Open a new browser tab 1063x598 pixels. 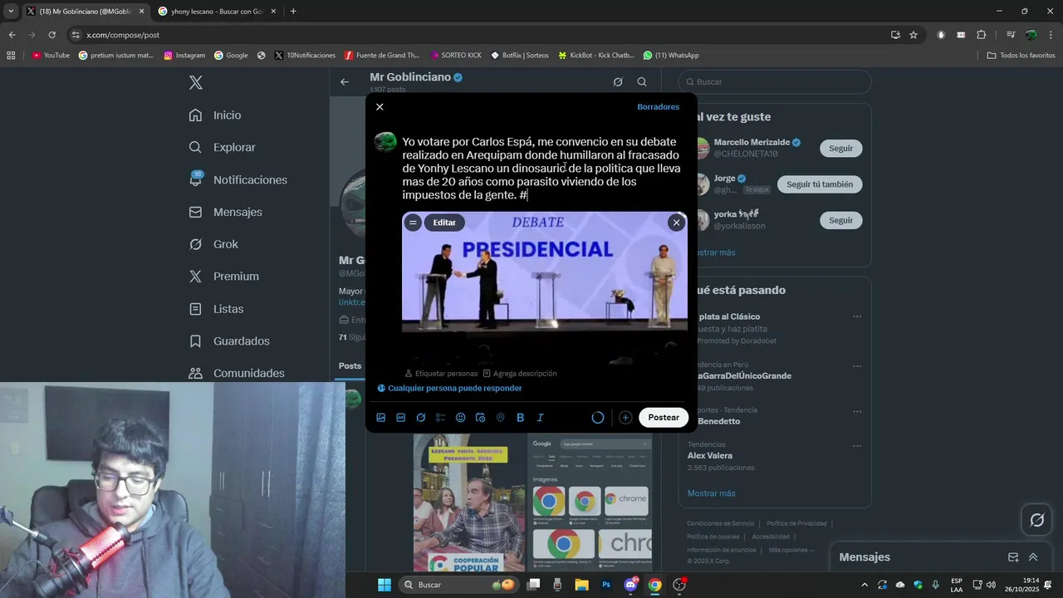pyautogui.click(x=293, y=12)
